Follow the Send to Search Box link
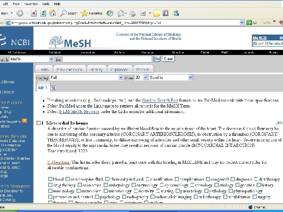This screenshot has height=212, width=283. click(160, 100)
